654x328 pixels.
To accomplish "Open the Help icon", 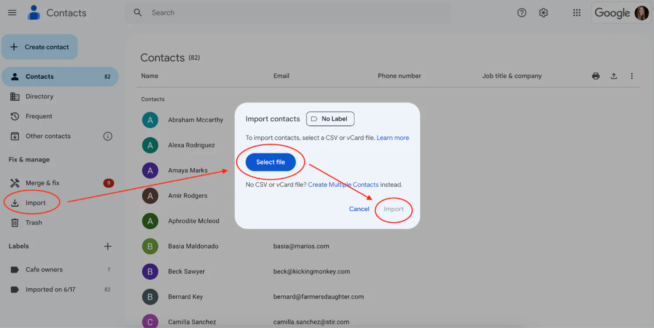I will pos(521,13).
